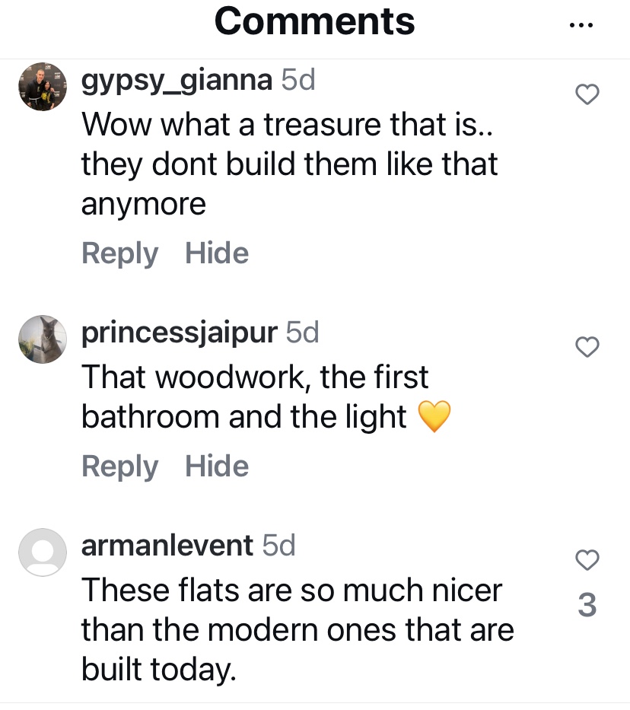The width and height of the screenshot is (630, 710).
Task: Like princessjaipur's comment with the heart
Action: 586,347
